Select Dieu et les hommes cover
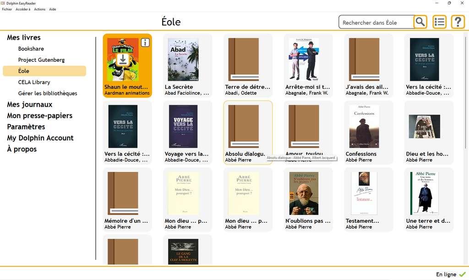This screenshot has height=280, width=469. point(425,127)
